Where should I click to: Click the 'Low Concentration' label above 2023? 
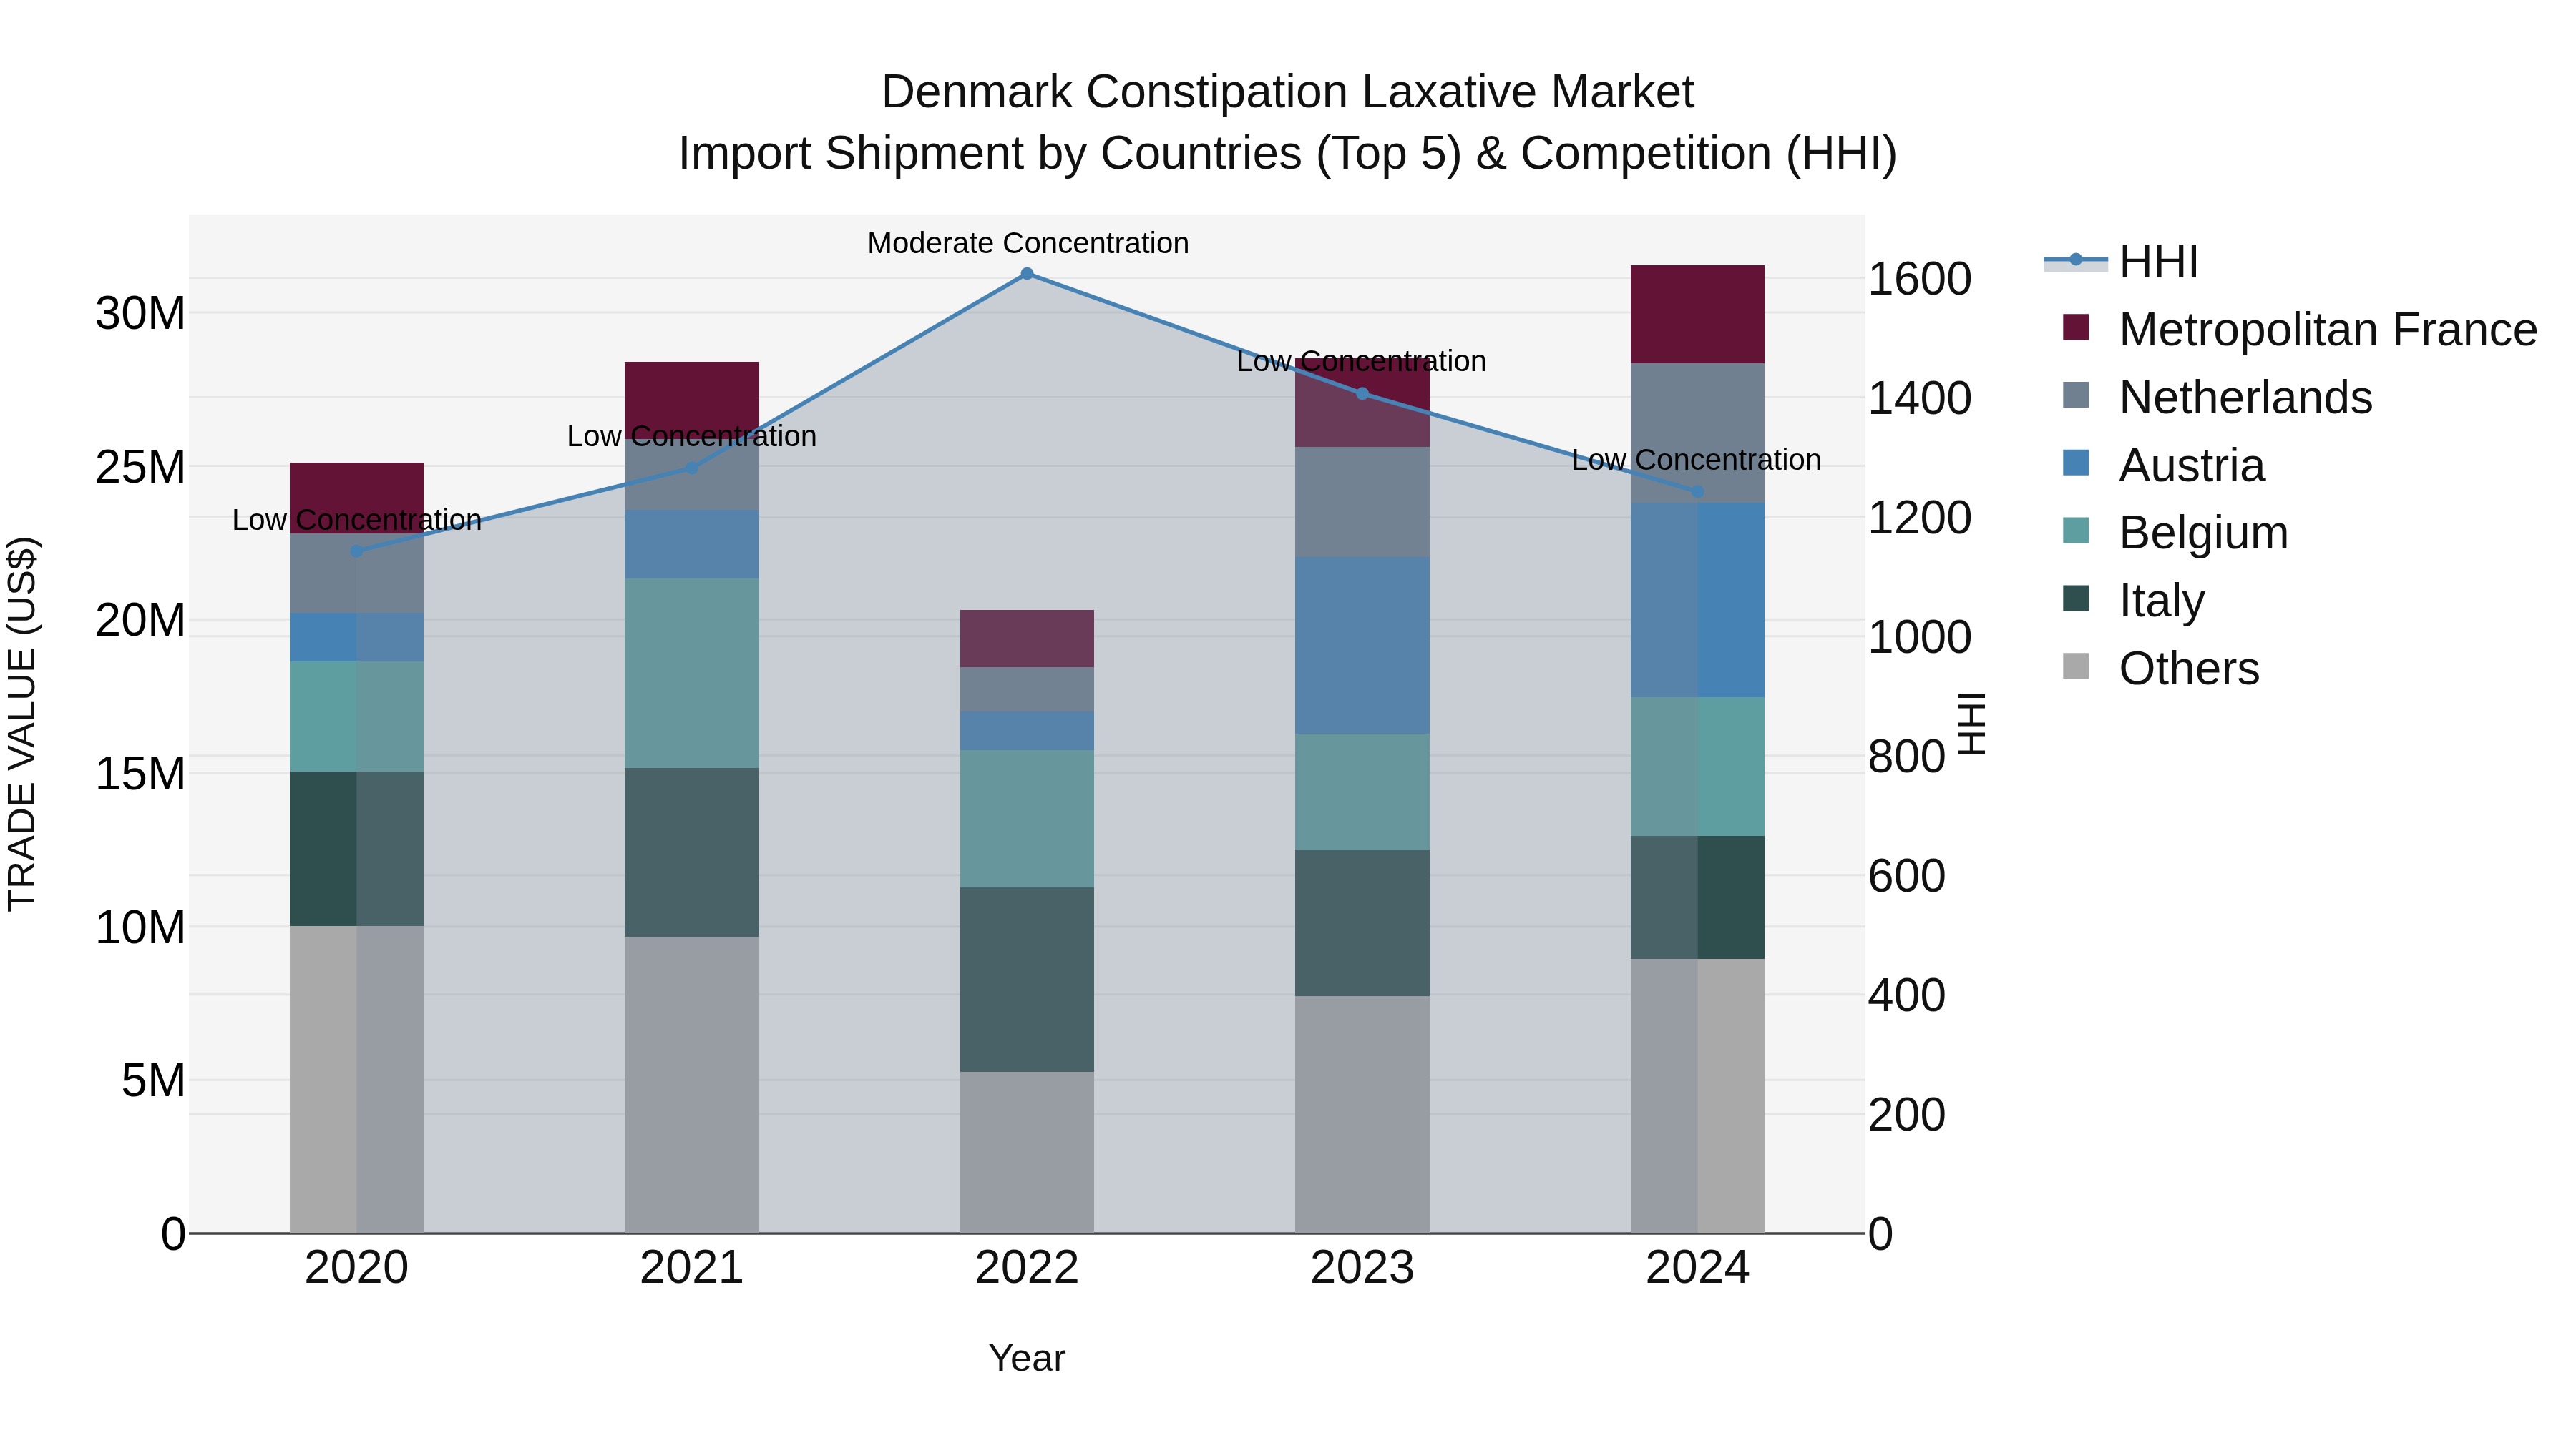tap(1362, 361)
